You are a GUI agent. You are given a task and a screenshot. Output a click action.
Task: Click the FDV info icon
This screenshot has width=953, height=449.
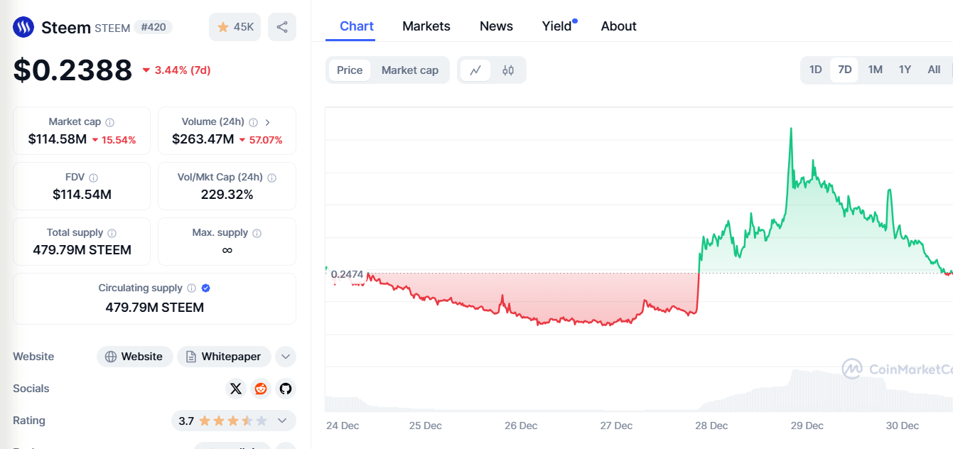94,178
